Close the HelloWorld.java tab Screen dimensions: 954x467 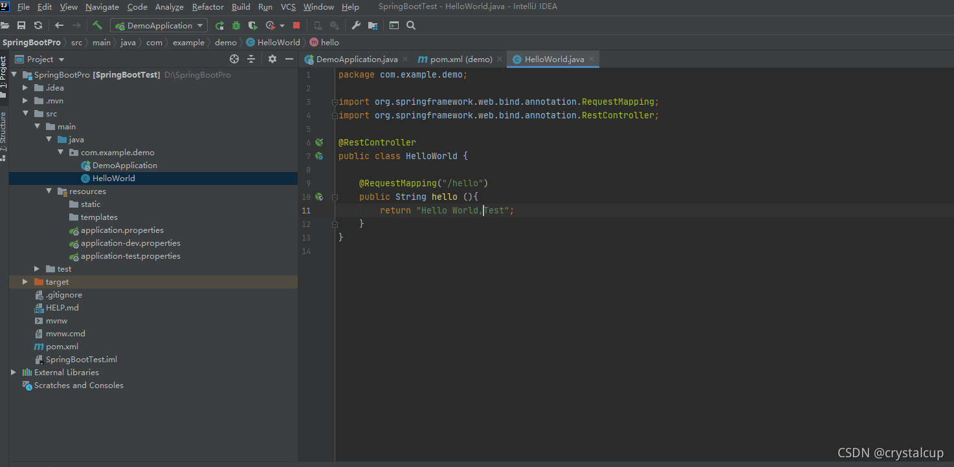592,59
